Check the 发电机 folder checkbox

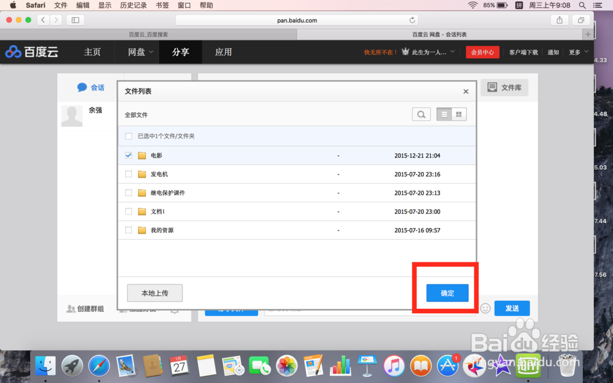128,174
